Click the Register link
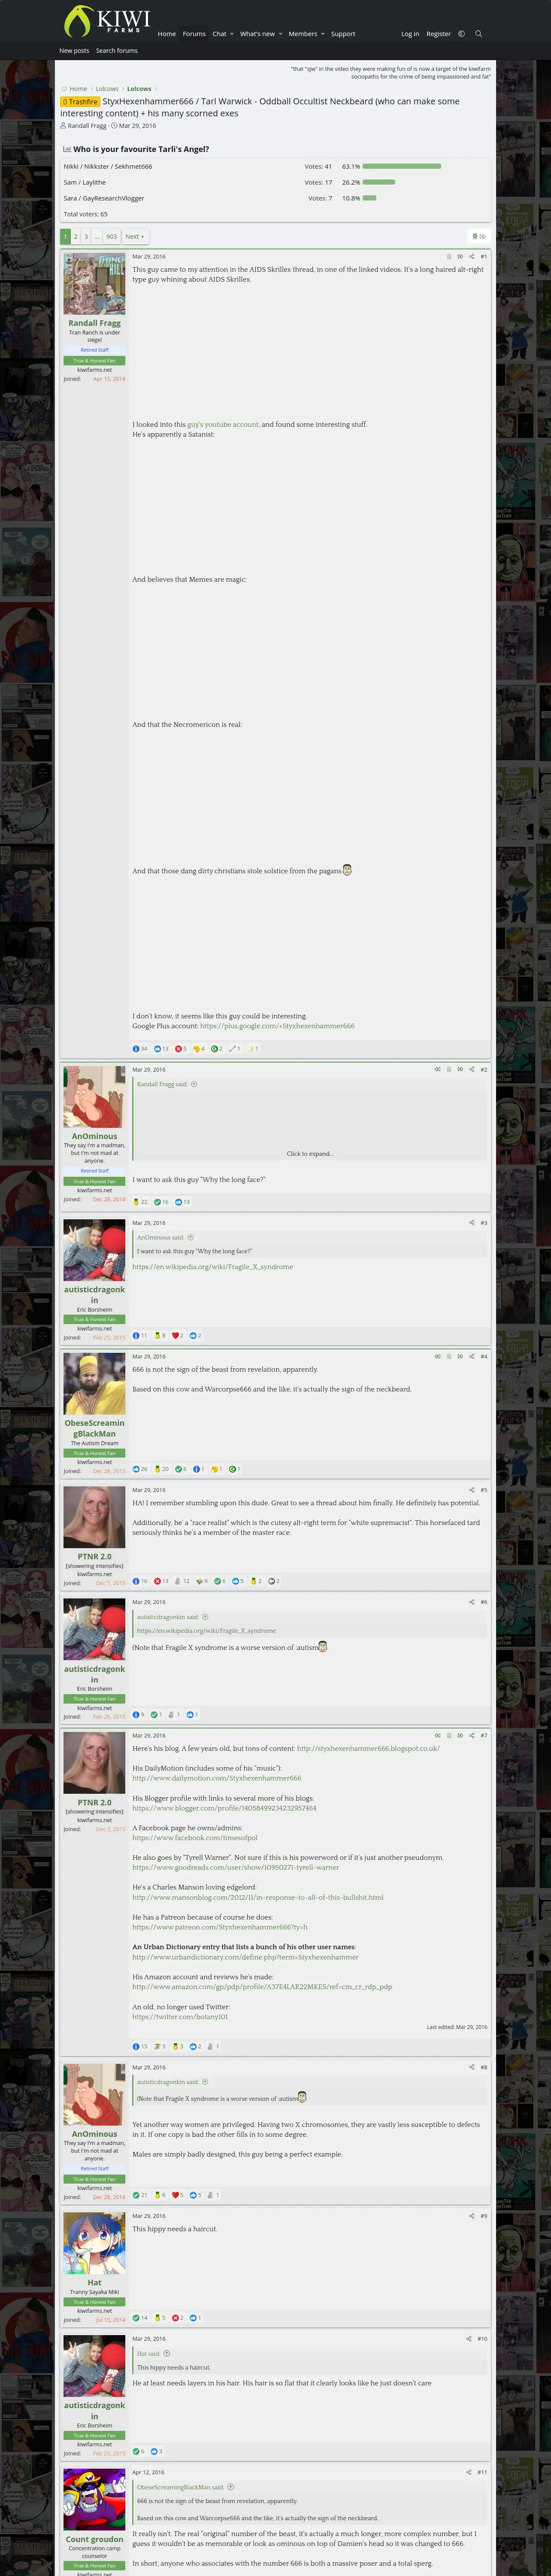Screen dimensions: 551x2576 [438, 34]
